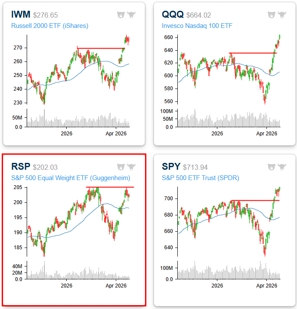The width and height of the screenshot is (297, 309).
Task: Tap the bull icon on SPY card
Action: pyautogui.click(x=282, y=167)
